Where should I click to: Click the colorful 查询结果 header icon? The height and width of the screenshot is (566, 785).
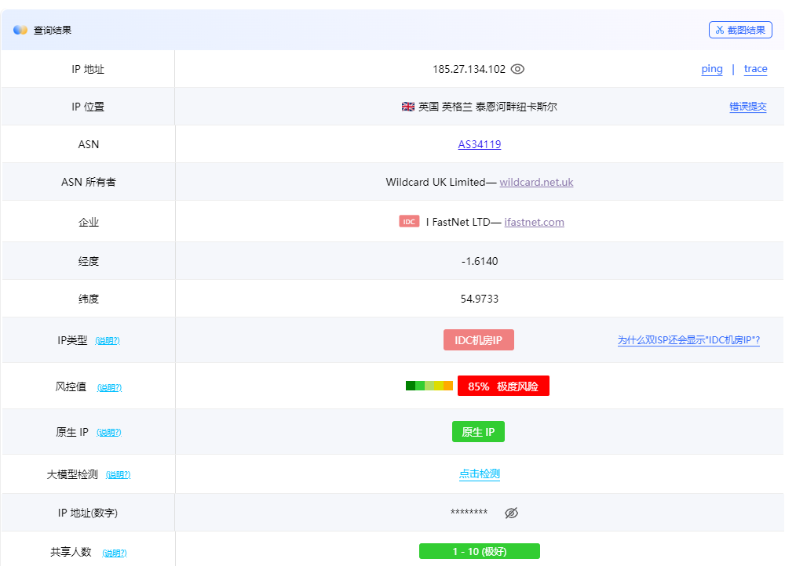(20, 30)
